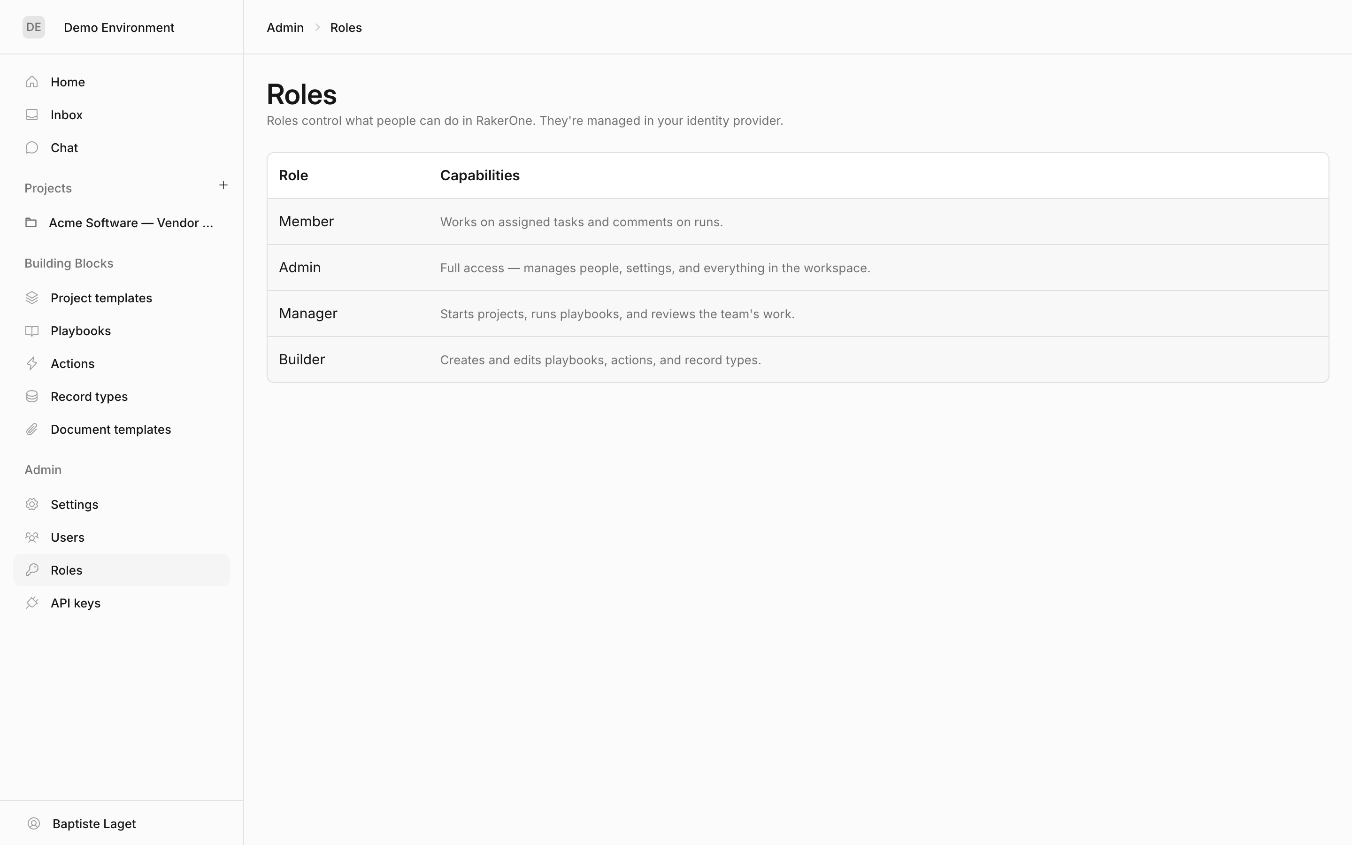This screenshot has width=1352, height=845.
Task: Select Roles in the sidebar
Action: tap(121, 570)
